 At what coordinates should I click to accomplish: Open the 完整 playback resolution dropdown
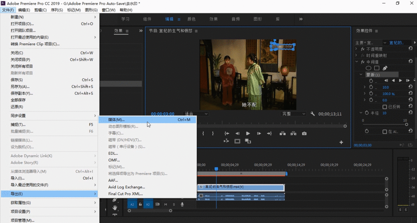[293, 114]
